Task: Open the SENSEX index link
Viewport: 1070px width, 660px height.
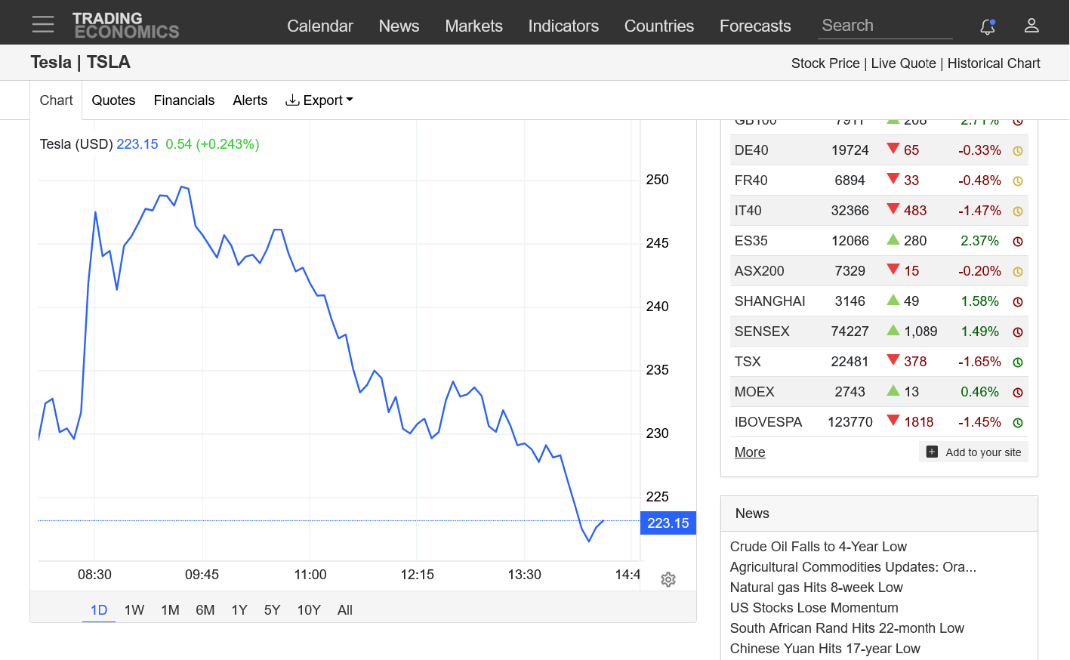Action: (762, 332)
